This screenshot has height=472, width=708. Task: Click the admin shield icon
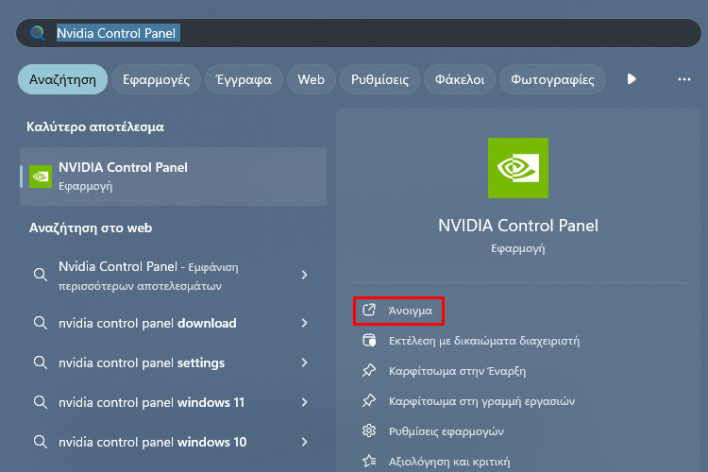(369, 340)
